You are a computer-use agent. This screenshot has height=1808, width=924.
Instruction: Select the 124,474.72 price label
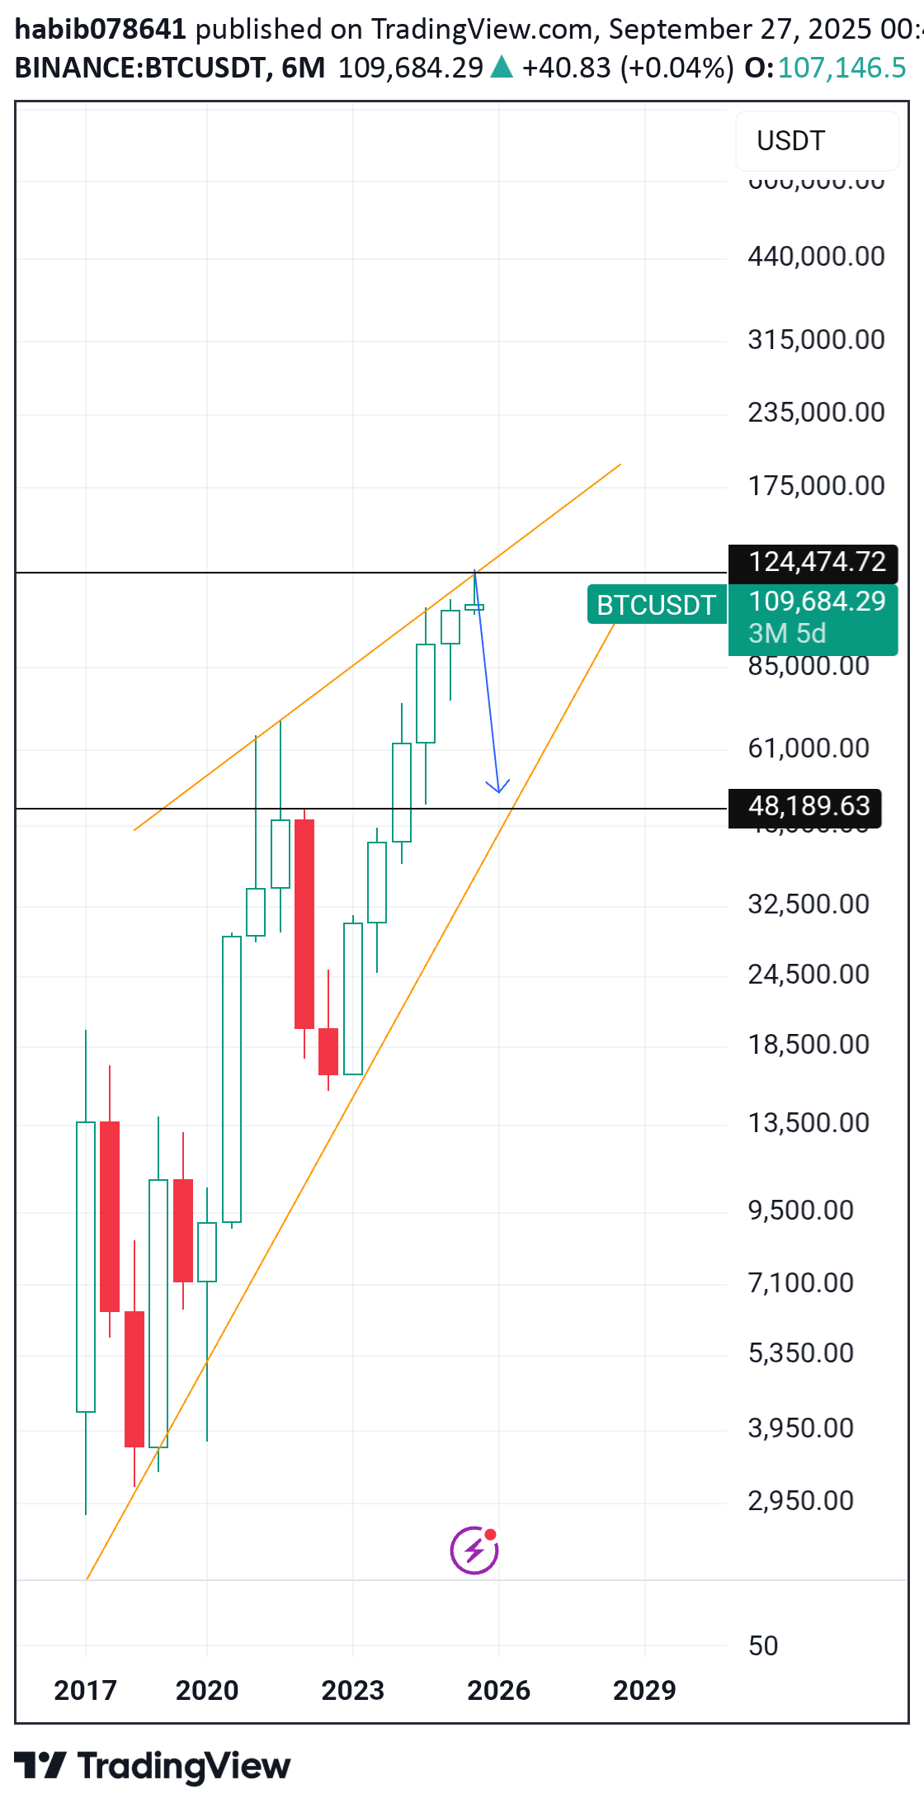click(816, 562)
